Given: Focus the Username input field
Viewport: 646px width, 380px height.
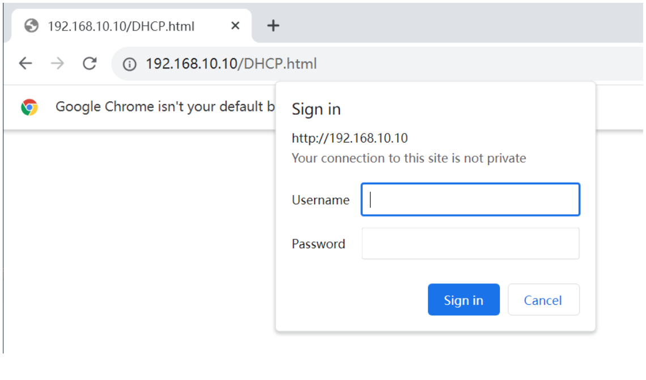Looking at the screenshot, I should tap(470, 200).
